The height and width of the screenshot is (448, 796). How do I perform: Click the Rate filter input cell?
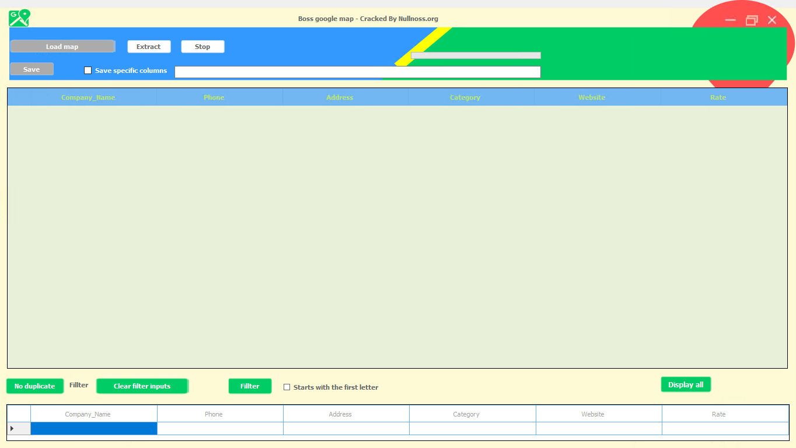point(725,429)
